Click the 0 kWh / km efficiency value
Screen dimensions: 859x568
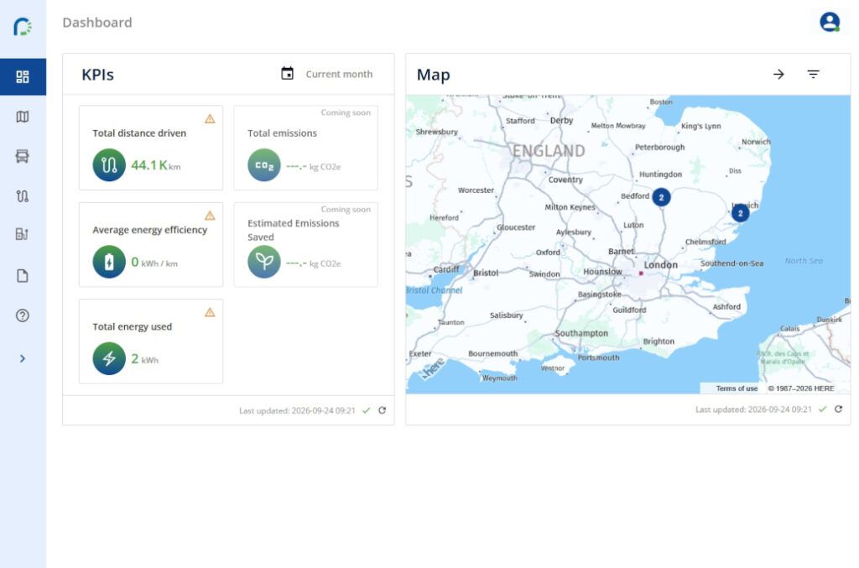[x=154, y=263]
